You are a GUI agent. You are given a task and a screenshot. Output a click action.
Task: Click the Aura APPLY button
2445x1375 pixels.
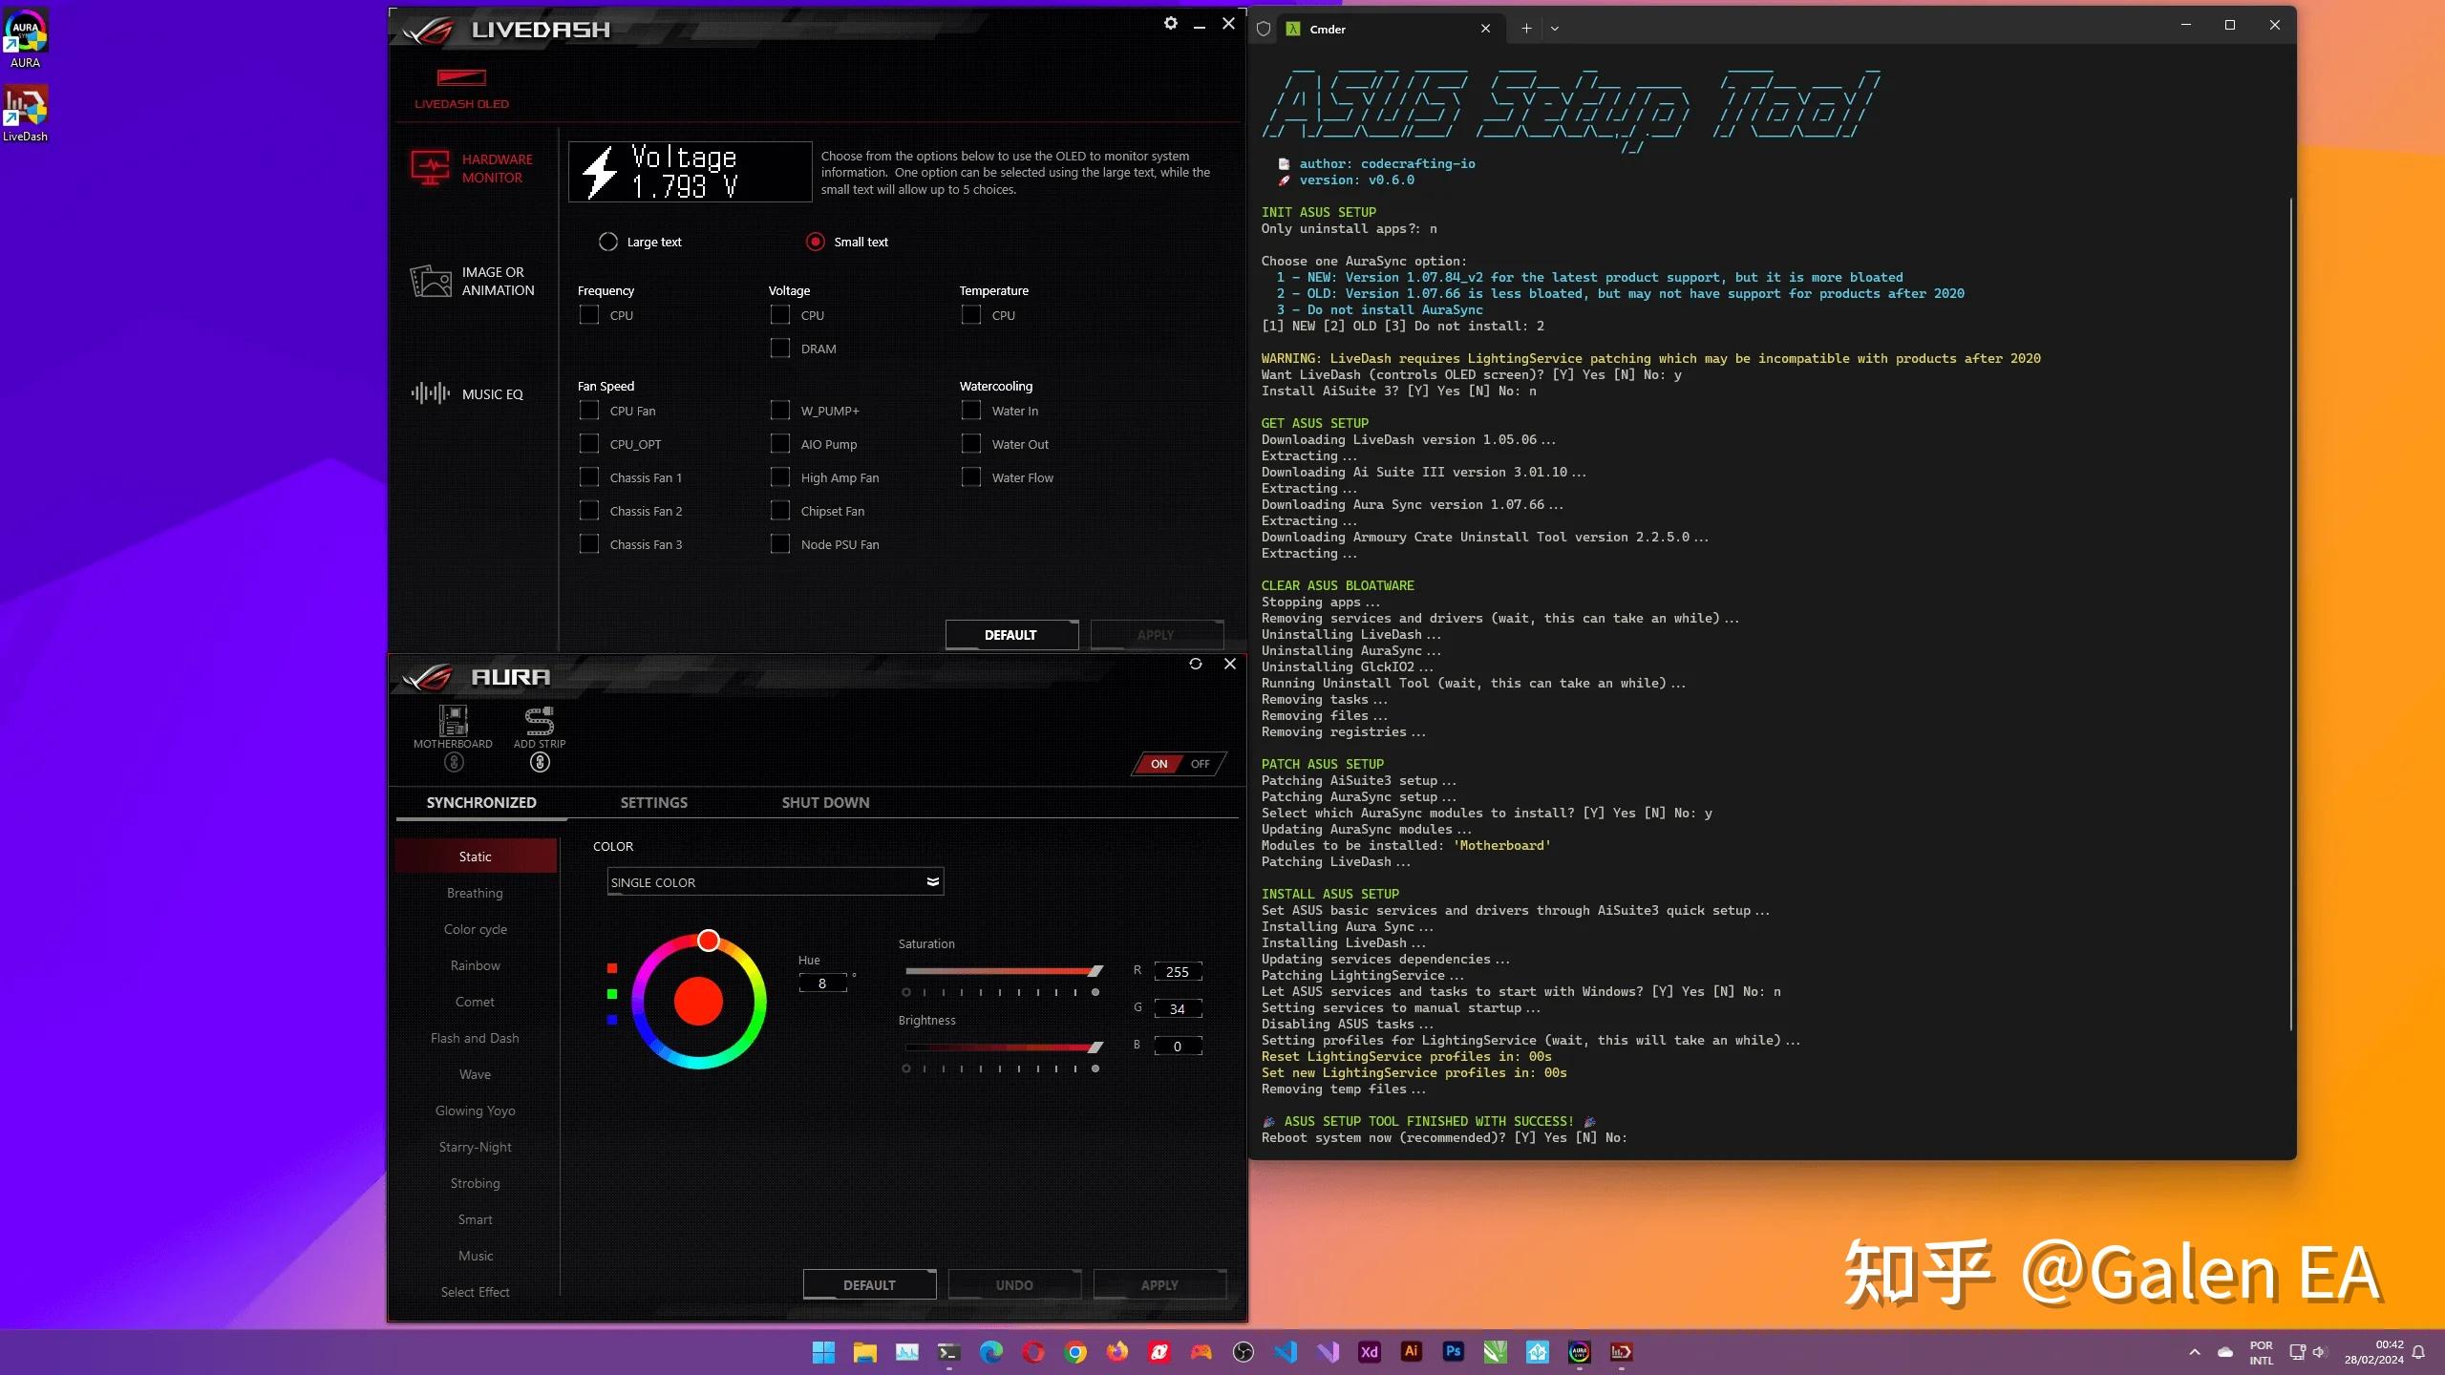click(x=1159, y=1285)
